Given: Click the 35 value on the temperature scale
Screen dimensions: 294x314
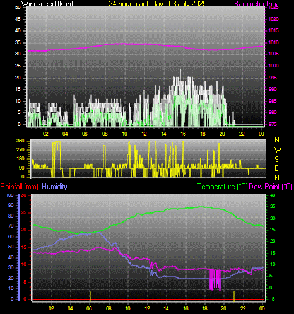Looking at the screenshot, I should coord(273,206).
